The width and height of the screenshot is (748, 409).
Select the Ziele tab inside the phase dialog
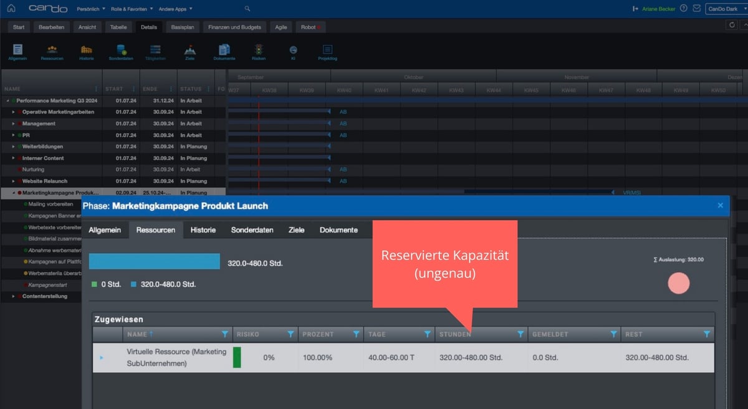pos(296,229)
